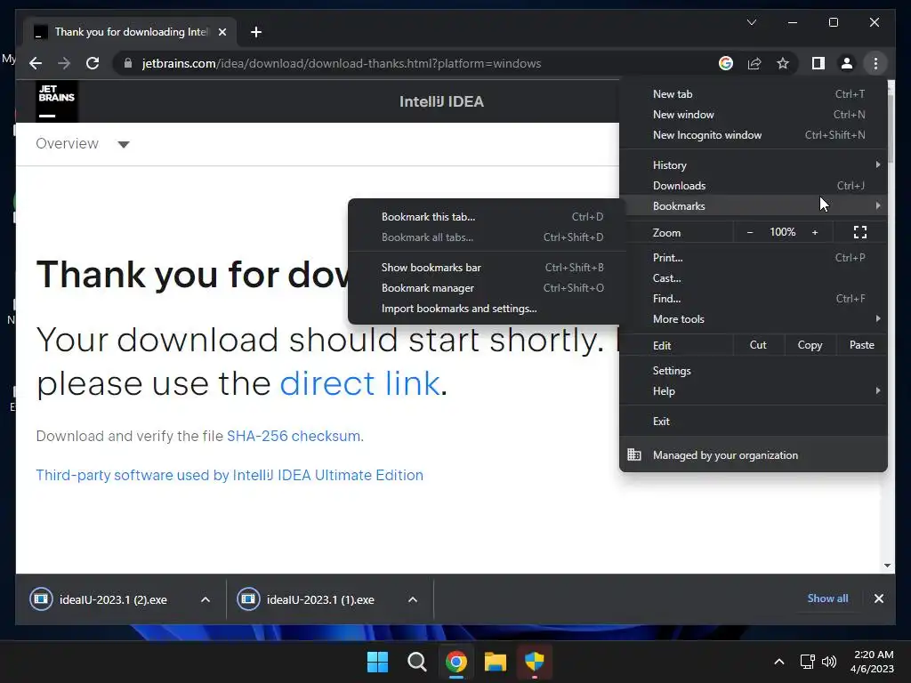Open the profile avatar icon
Screen dimensions: 911x683
click(x=847, y=63)
